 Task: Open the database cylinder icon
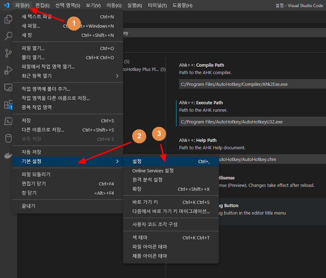coord(8,138)
